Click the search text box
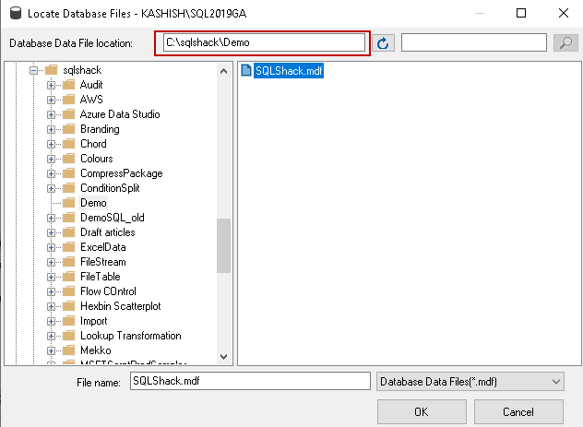Viewport: 583px width, 427px height. point(474,42)
